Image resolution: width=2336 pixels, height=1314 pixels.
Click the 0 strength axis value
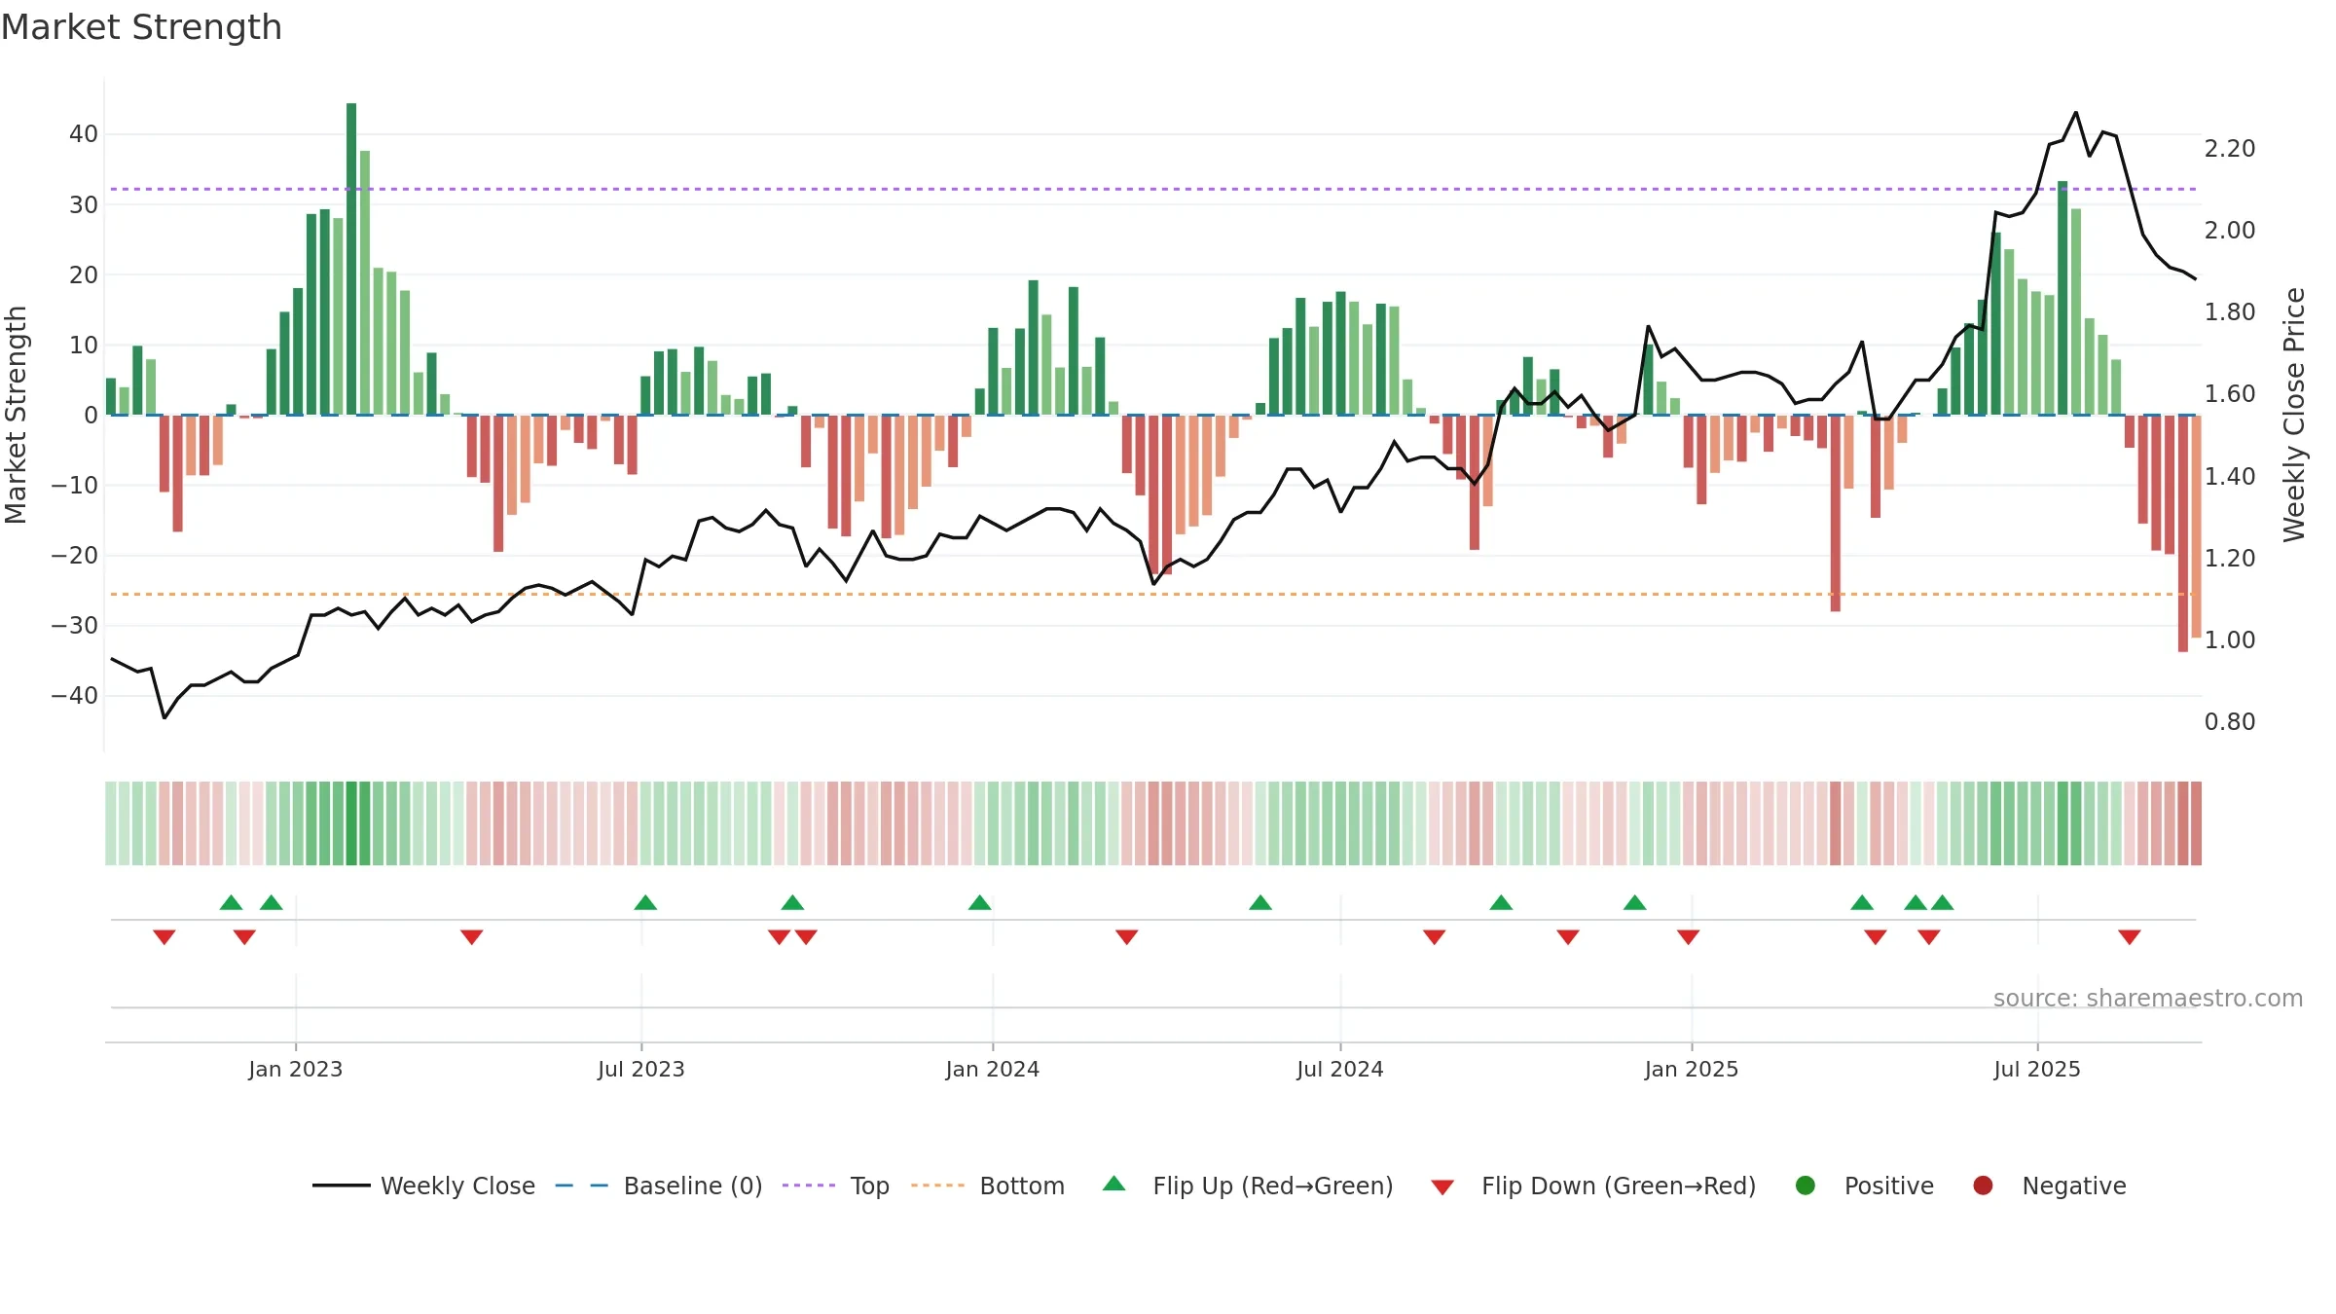[x=91, y=416]
